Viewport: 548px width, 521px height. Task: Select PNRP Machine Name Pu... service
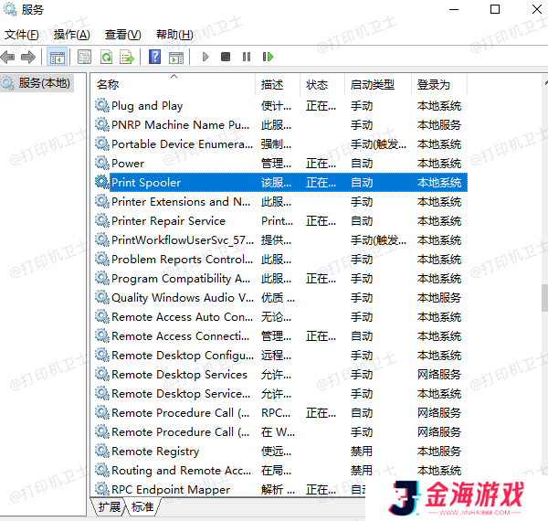pos(180,125)
